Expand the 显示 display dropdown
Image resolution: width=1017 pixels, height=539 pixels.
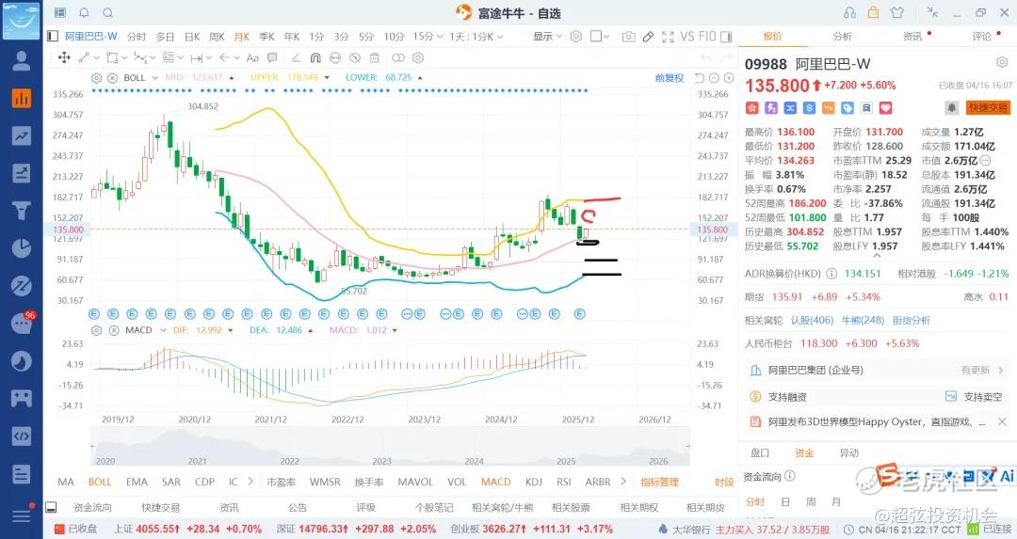547,37
